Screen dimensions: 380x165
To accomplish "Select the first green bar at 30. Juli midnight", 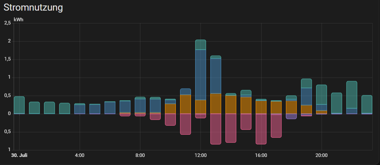I will pyautogui.click(x=19, y=105).
